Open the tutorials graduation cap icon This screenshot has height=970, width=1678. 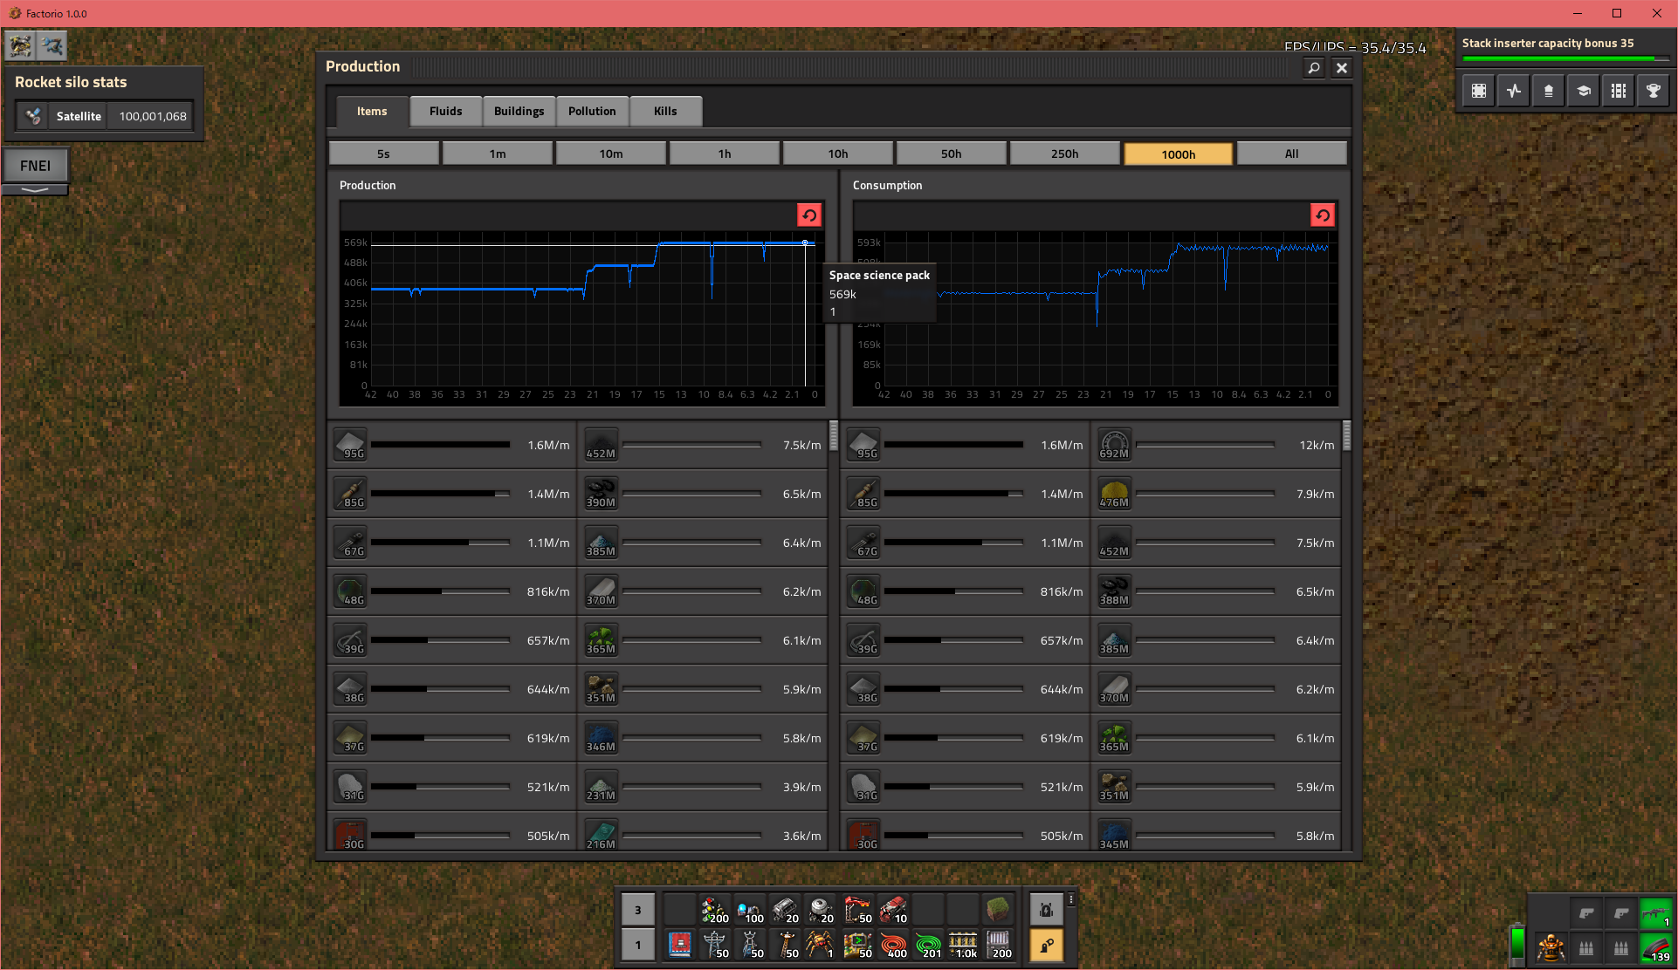point(1583,91)
